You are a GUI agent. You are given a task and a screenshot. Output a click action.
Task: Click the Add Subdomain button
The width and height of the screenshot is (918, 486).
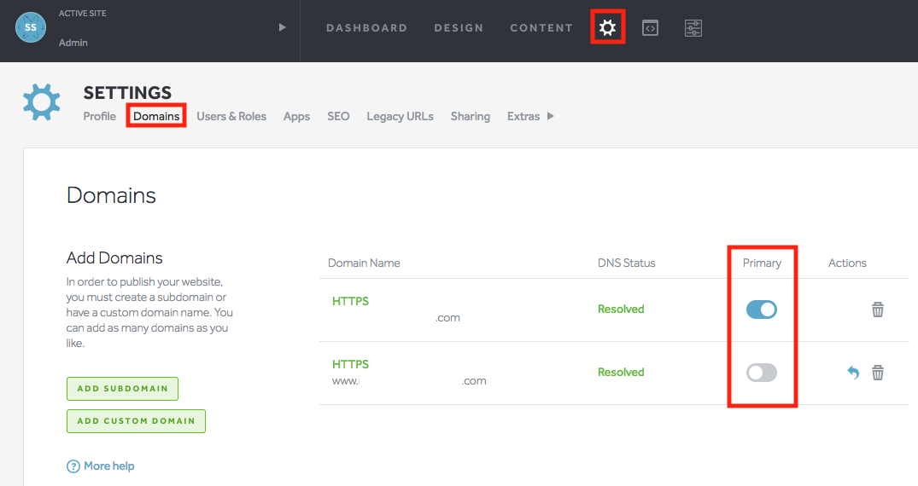pyautogui.click(x=122, y=388)
